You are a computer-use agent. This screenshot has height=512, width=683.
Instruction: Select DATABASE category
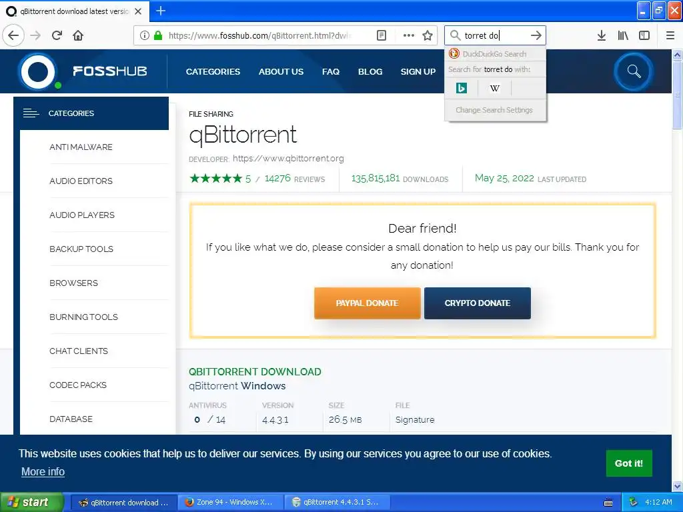point(71,419)
